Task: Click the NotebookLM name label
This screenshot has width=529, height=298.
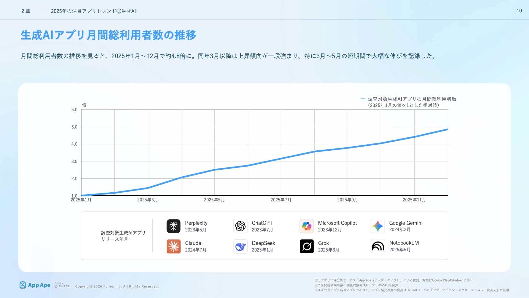Action: [404, 243]
